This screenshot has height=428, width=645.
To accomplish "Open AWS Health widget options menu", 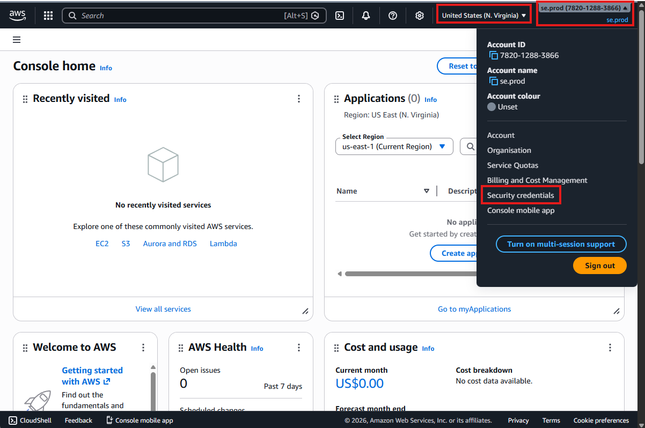I will tap(299, 348).
